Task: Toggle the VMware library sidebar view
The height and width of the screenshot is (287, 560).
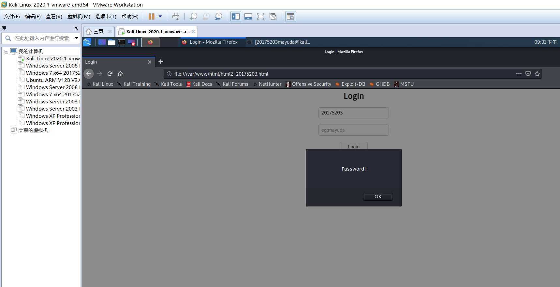Action: coord(236,16)
